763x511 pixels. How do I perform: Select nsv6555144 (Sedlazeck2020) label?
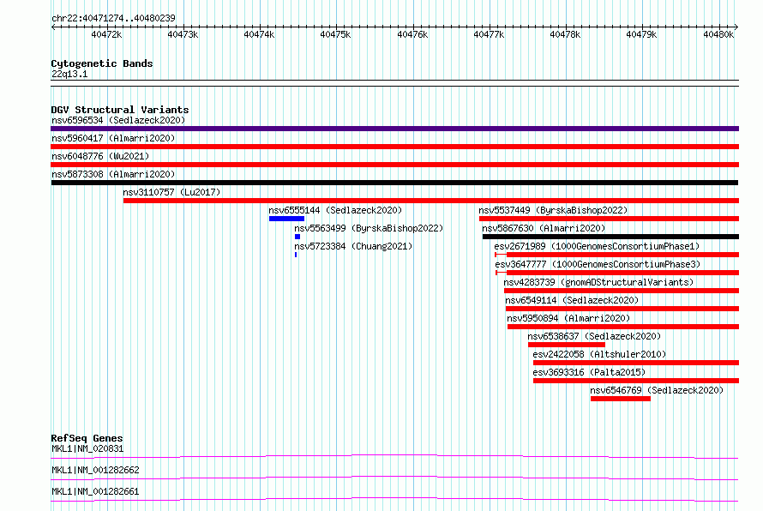(335, 210)
